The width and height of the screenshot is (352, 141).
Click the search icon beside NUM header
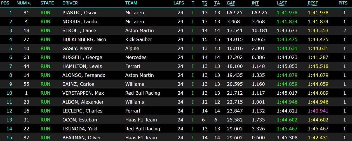(30, 3)
